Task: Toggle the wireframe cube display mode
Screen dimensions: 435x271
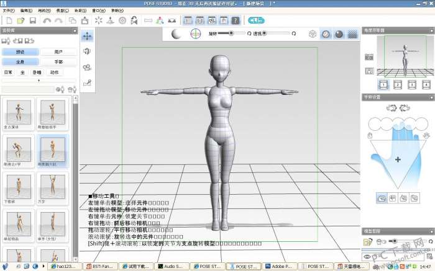Action: [x=313, y=34]
